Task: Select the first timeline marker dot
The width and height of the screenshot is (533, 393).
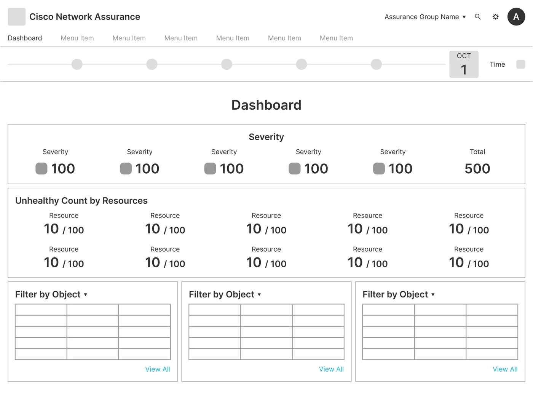Action: coord(77,64)
